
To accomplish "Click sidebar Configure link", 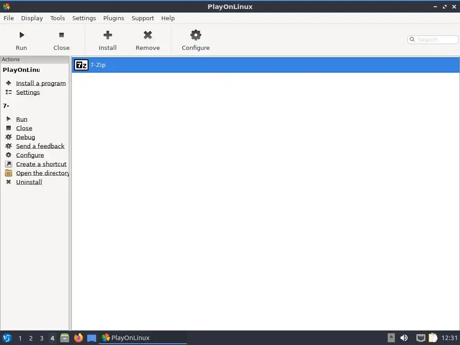I will pyautogui.click(x=30, y=155).
